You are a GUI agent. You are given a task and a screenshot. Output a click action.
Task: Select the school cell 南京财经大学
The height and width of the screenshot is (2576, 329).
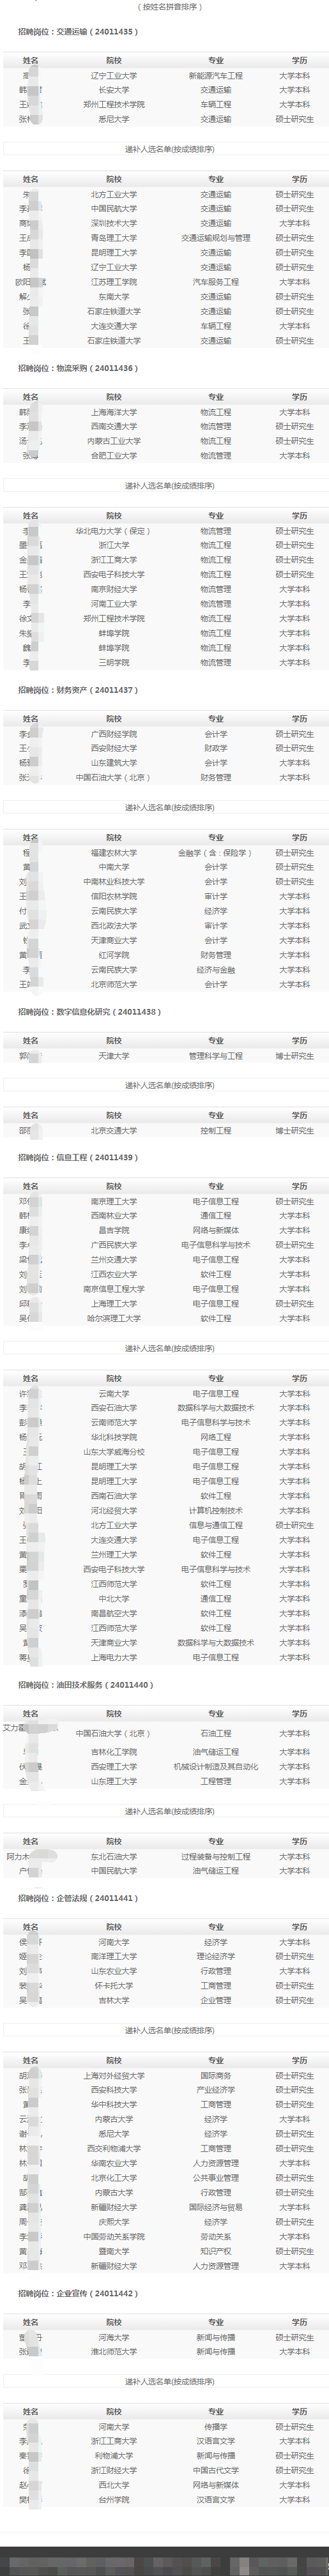coord(114,589)
